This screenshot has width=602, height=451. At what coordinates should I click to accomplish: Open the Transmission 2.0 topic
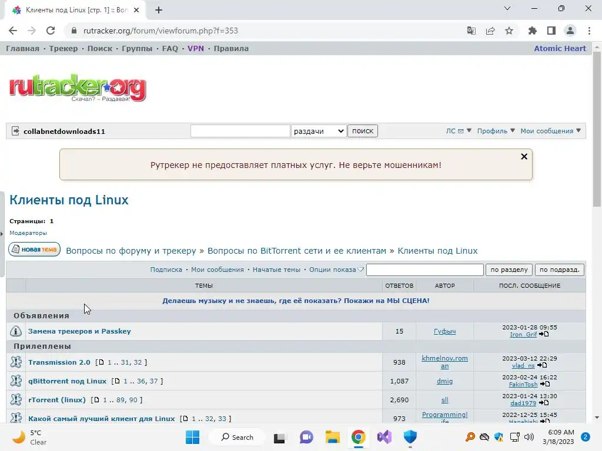pos(59,362)
